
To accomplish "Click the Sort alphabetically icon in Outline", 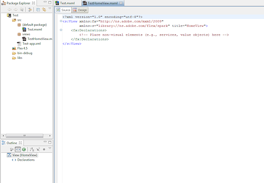I will coord(31,150).
